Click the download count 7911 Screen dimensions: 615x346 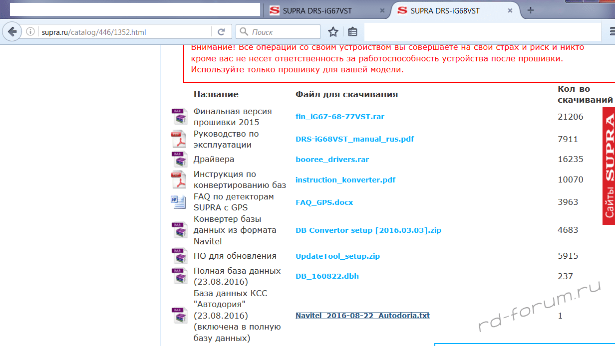pyautogui.click(x=568, y=139)
